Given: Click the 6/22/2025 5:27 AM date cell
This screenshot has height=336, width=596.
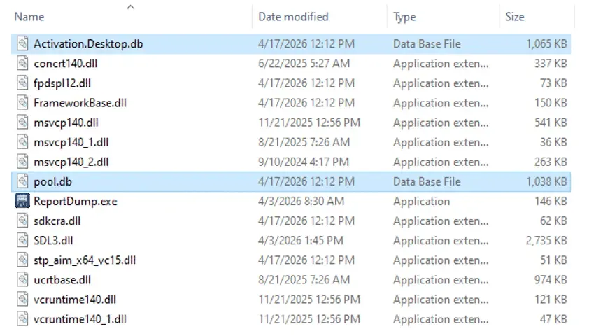Looking at the screenshot, I should (304, 64).
